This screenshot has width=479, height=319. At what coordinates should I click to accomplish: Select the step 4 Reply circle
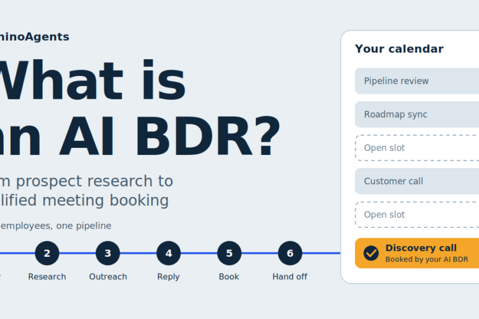pos(168,253)
